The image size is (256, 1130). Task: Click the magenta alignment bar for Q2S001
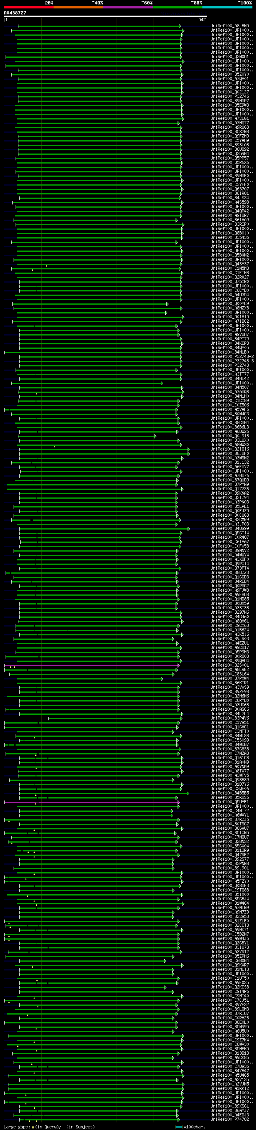(x=92, y=665)
